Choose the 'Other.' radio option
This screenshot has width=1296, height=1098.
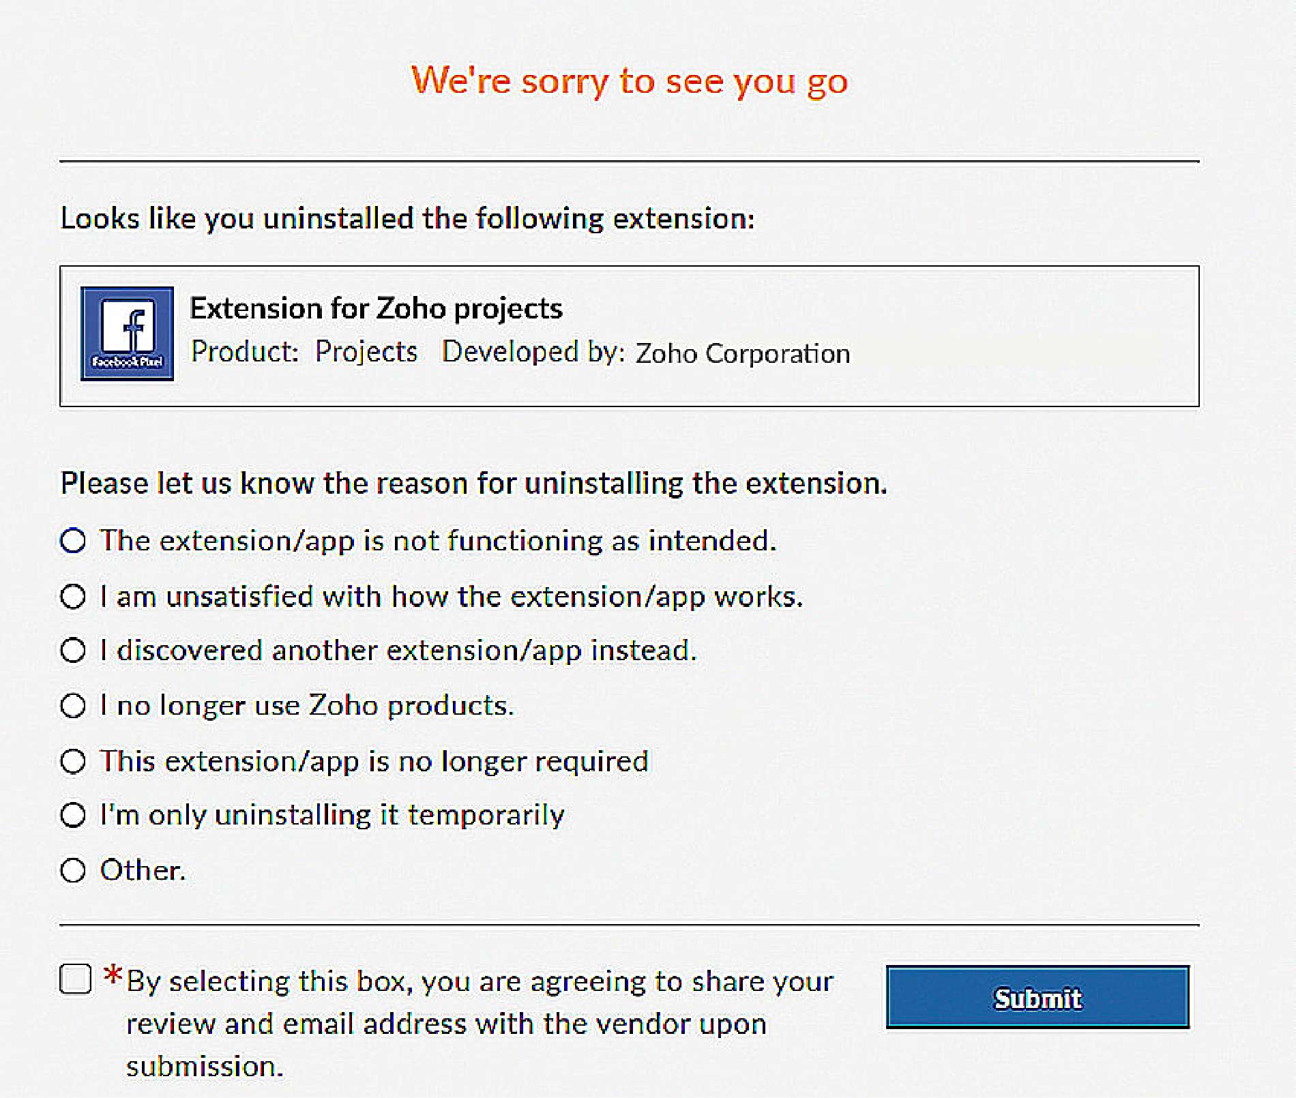point(73,871)
